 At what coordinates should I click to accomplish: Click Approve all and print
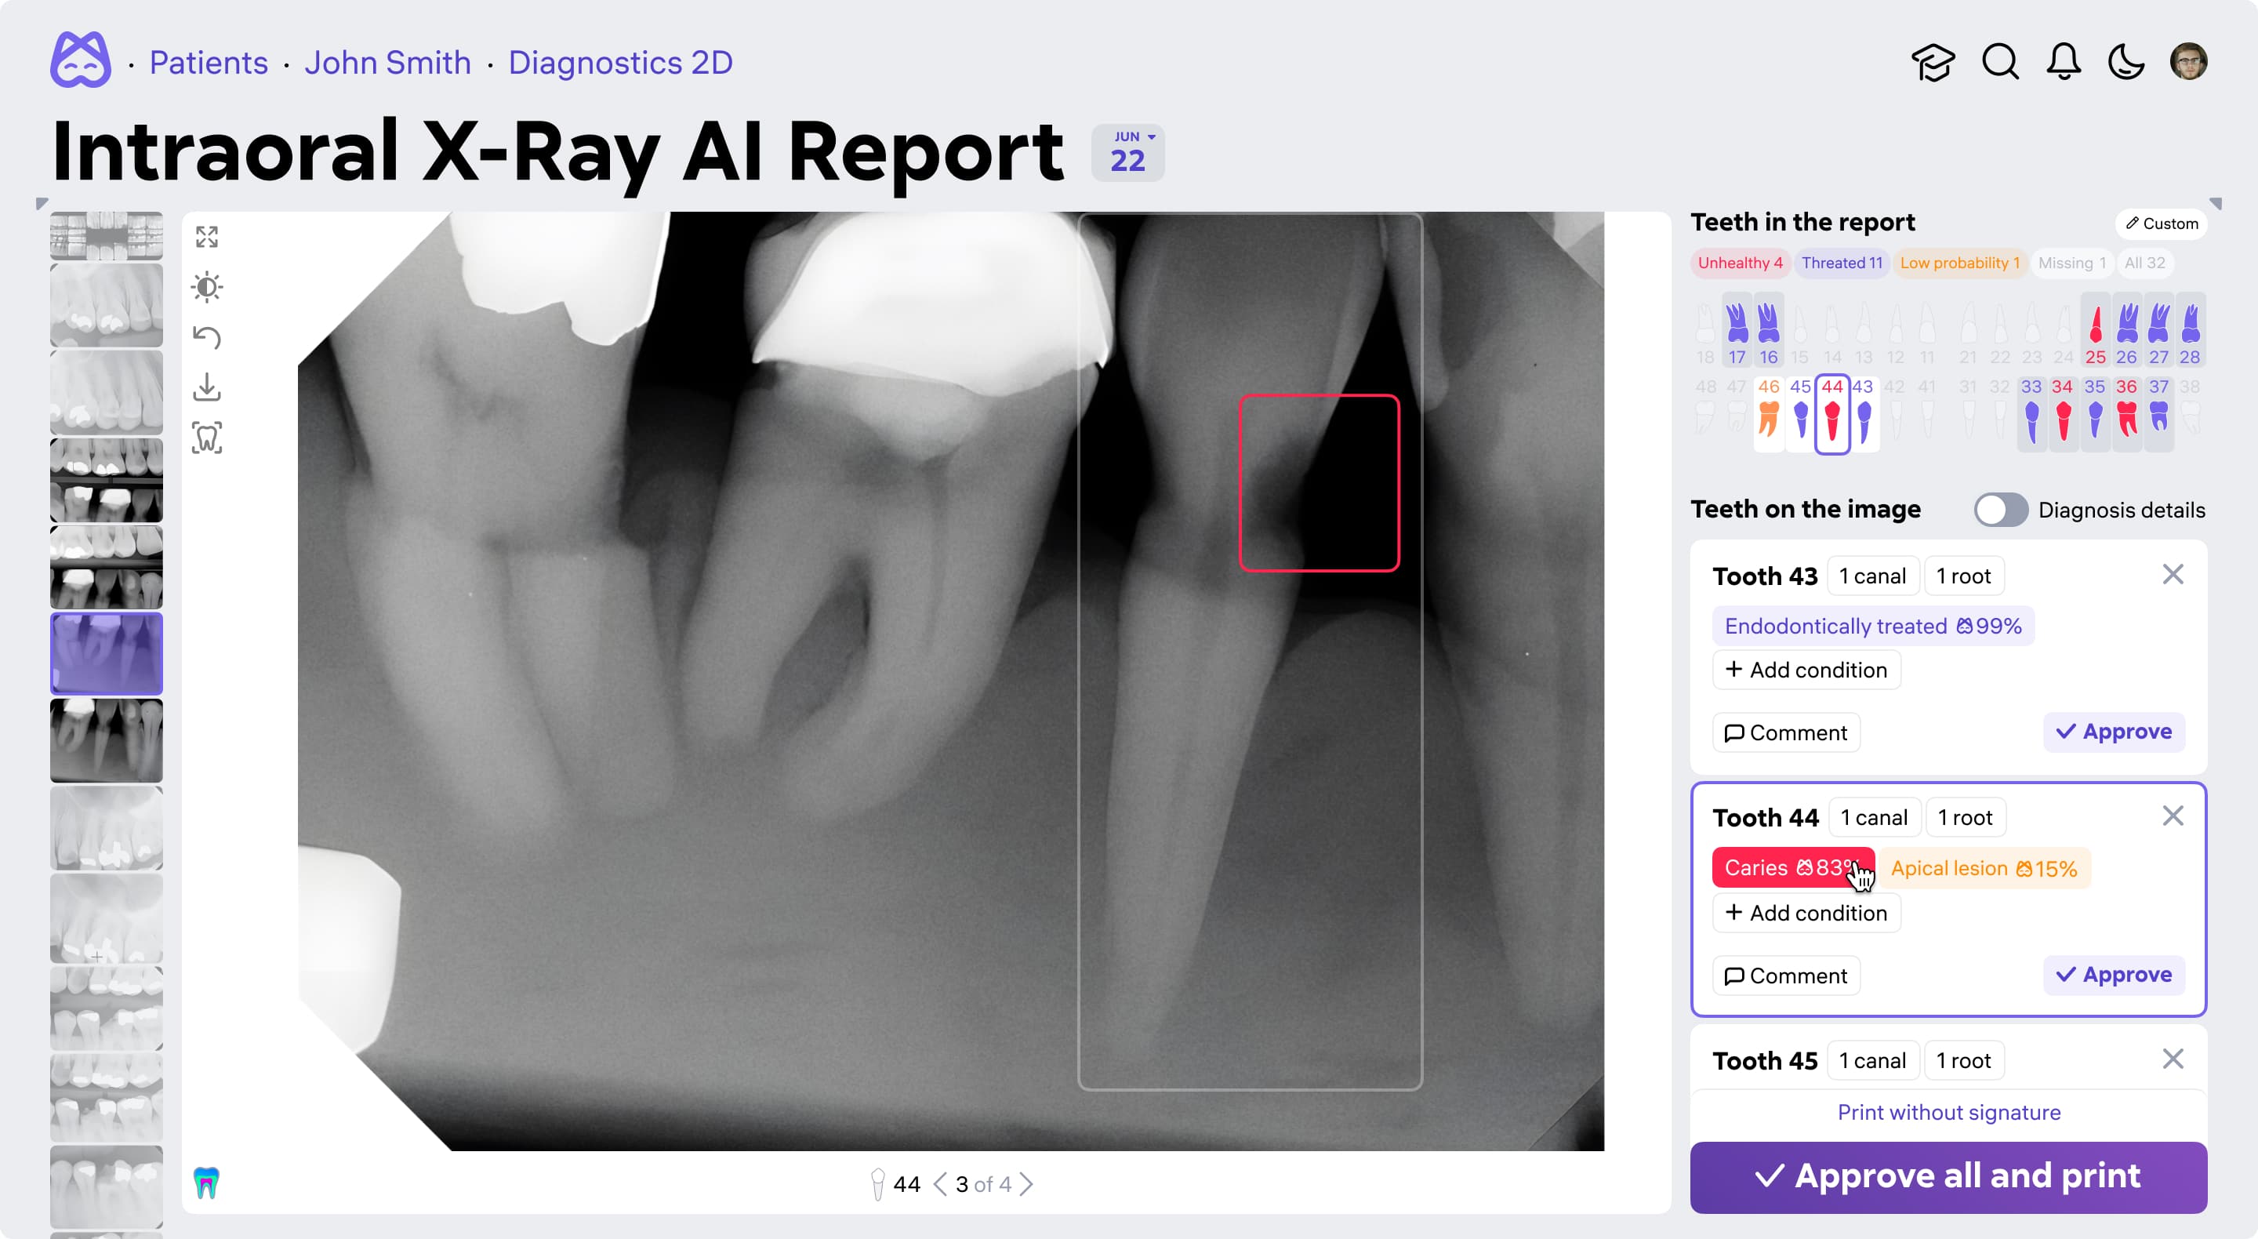point(1948,1175)
